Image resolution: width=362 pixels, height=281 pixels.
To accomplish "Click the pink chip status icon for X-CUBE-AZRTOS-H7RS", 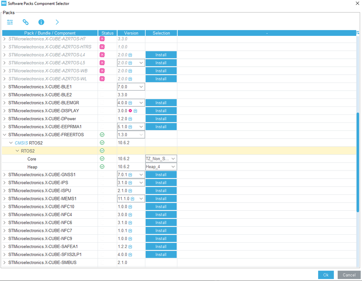I will 102,47.
